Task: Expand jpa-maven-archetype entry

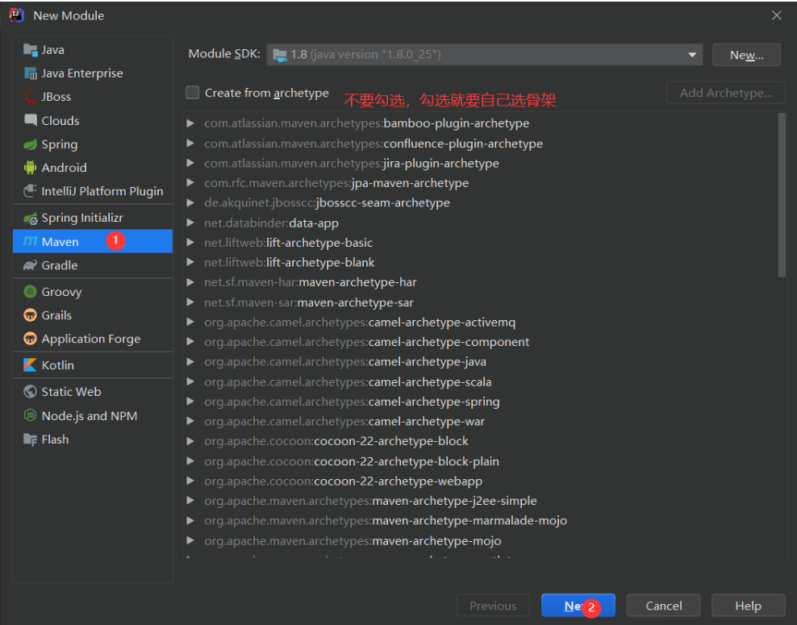Action: (x=190, y=183)
